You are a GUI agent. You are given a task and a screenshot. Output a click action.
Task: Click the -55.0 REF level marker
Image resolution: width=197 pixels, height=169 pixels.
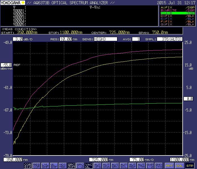[x=6, y=65]
